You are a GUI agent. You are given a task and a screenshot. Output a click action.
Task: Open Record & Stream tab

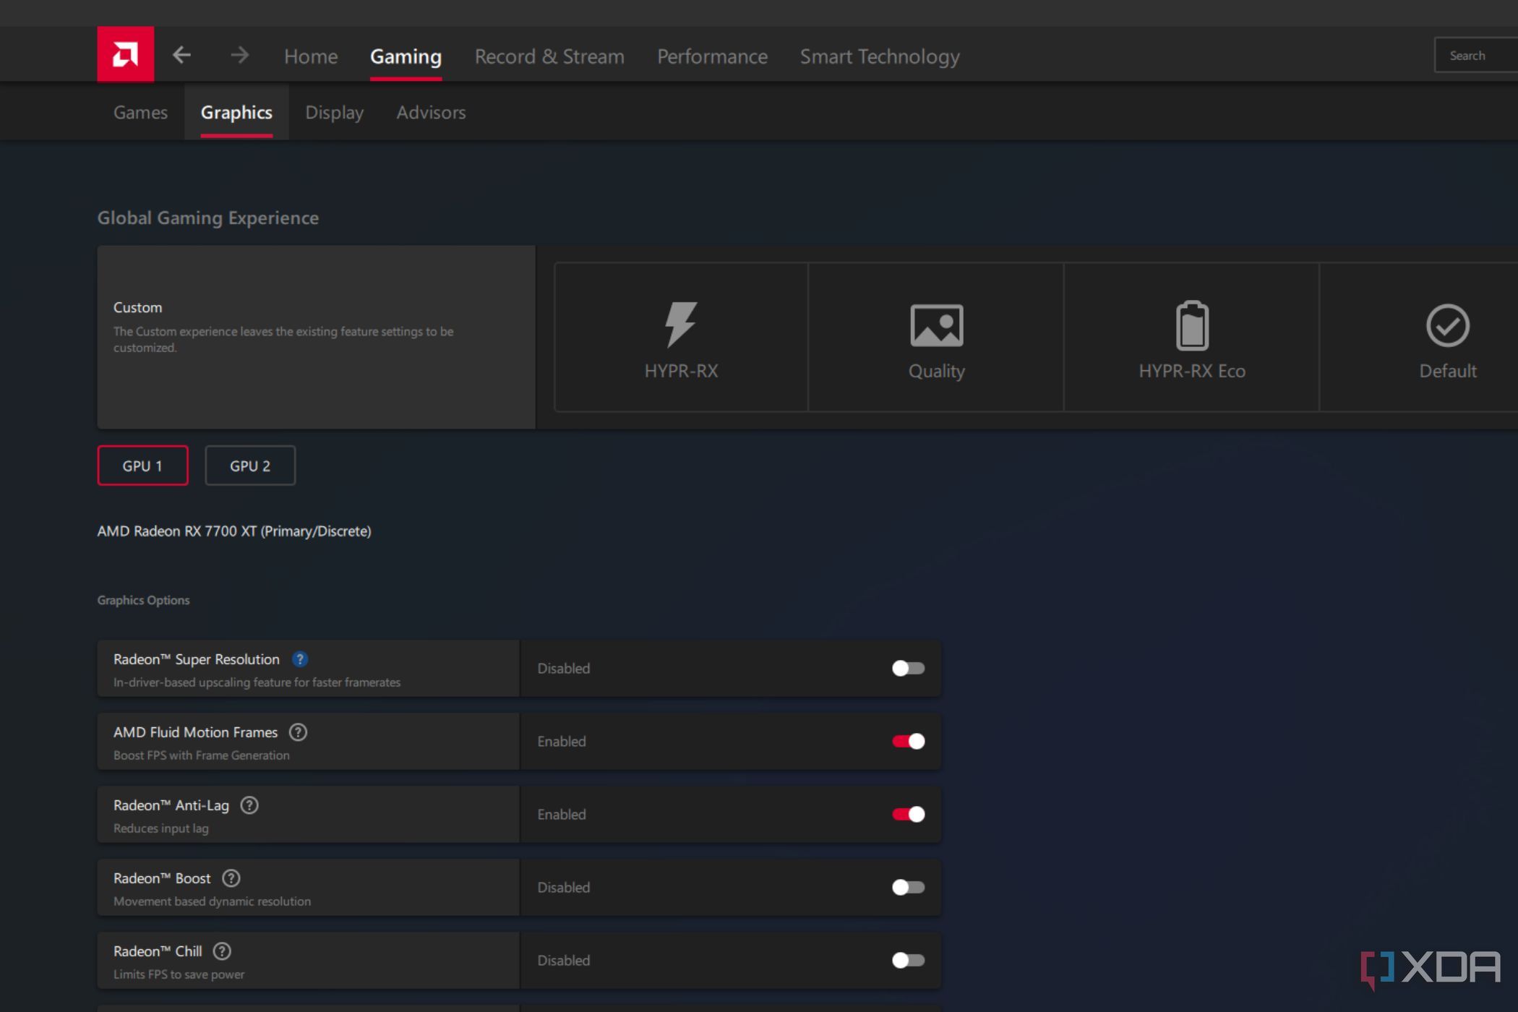[549, 56]
